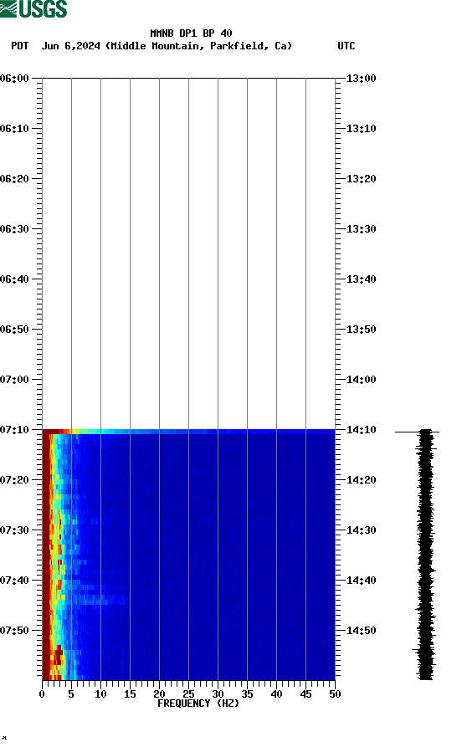Click the "10" frequency axis label
462x747 pixels.
100,694
